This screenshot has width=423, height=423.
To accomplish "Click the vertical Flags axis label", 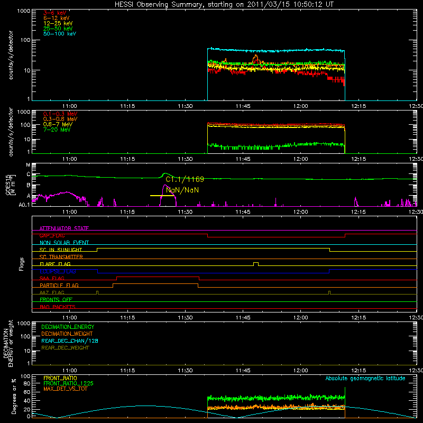I will pyautogui.click(x=21, y=264).
